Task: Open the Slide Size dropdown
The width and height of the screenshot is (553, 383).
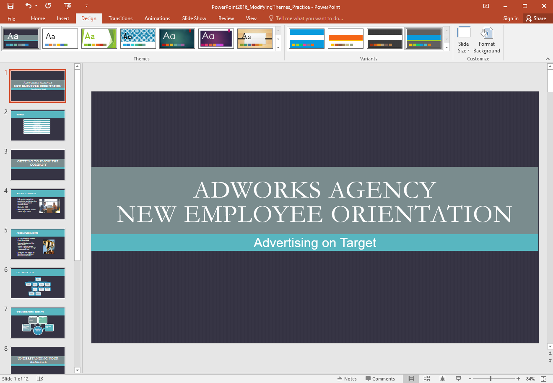Action: point(463,40)
